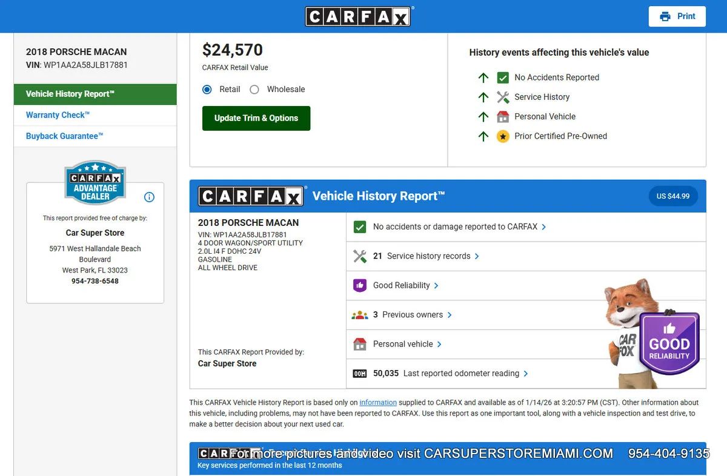Click the info icon beside Advantage Dealer badge
Screen dimensions: 727x476
click(149, 197)
